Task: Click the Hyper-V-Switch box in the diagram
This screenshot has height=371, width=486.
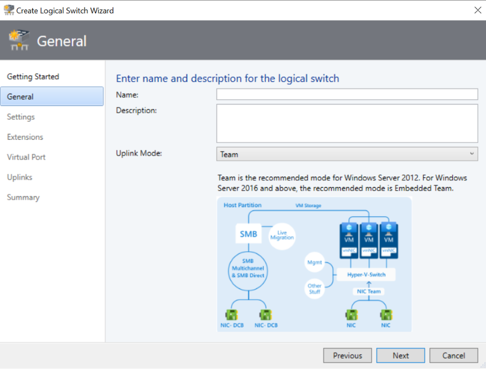Action: [x=366, y=275]
